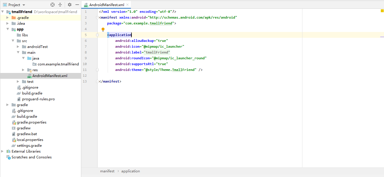
Task: Open the Project panel settings gear
Action: point(69,4)
